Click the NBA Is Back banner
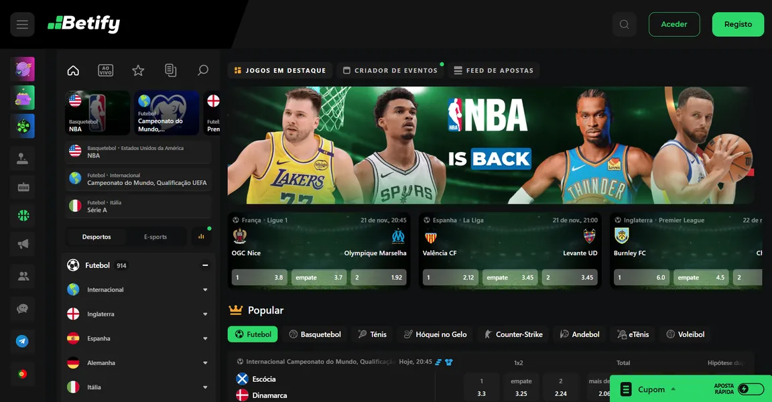 coord(491,145)
